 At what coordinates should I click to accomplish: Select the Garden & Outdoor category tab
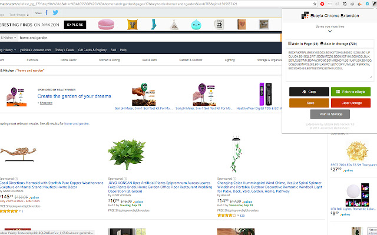[x=191, y=60]
